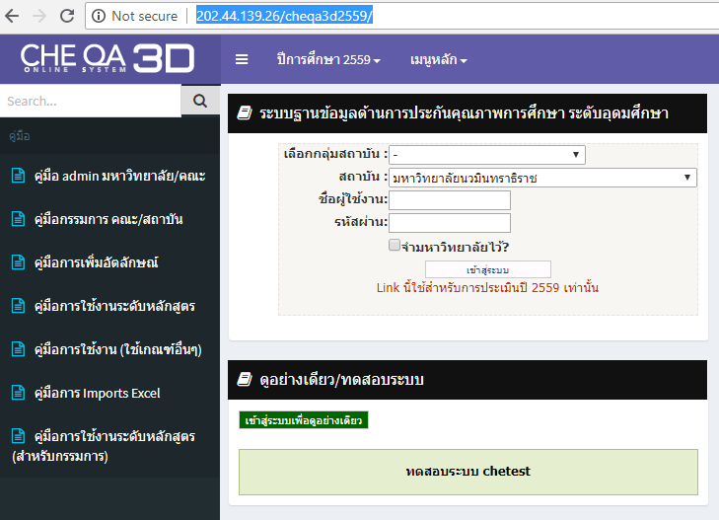719x520 pixels.
Task: Click document icon beside คู่มือการเพิ่มอัตลักษณ์
Action: (17, 262)
